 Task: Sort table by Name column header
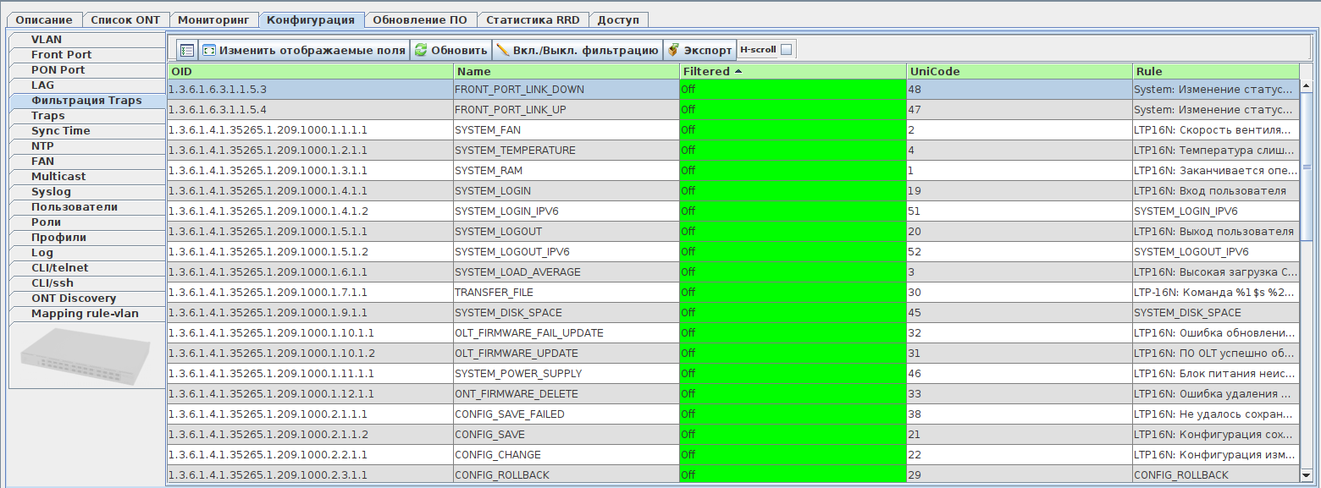click(567, 72)
